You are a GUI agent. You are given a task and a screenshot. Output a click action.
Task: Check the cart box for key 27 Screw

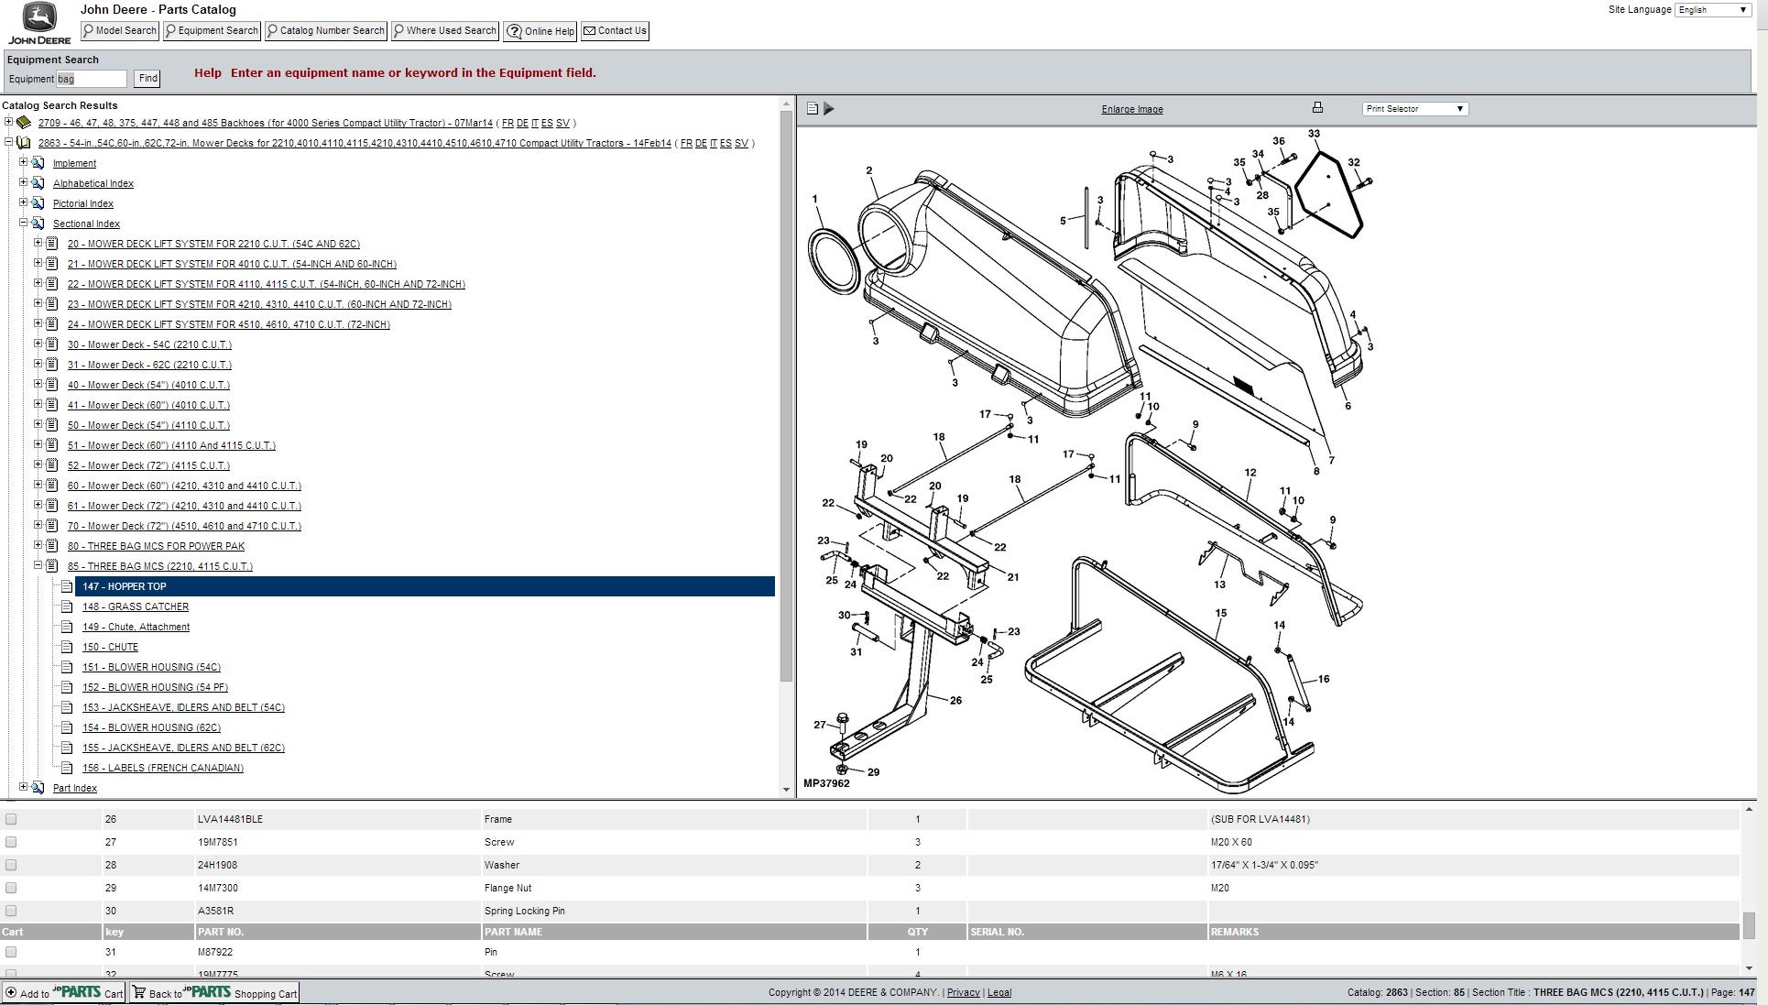11,842
